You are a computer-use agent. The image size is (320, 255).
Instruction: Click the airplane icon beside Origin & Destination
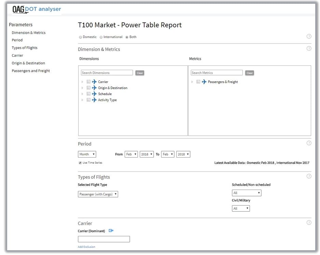pos(94,88)
